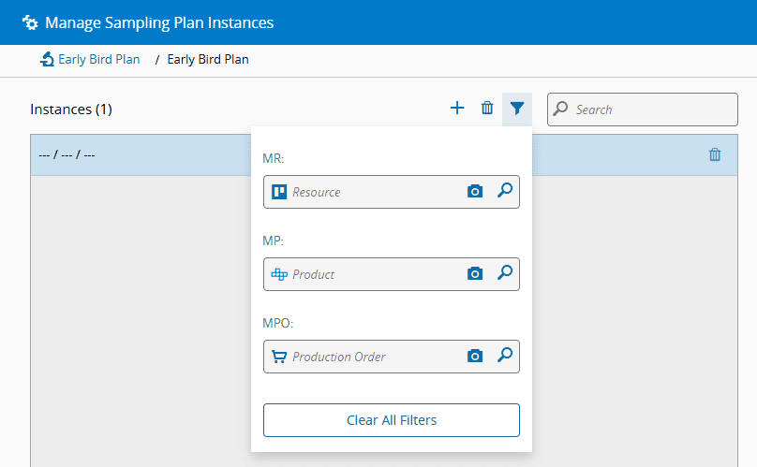This screenshot has width=757, height=467.
Task: Toggle the filter funnel icon
Action: (517, 109)
